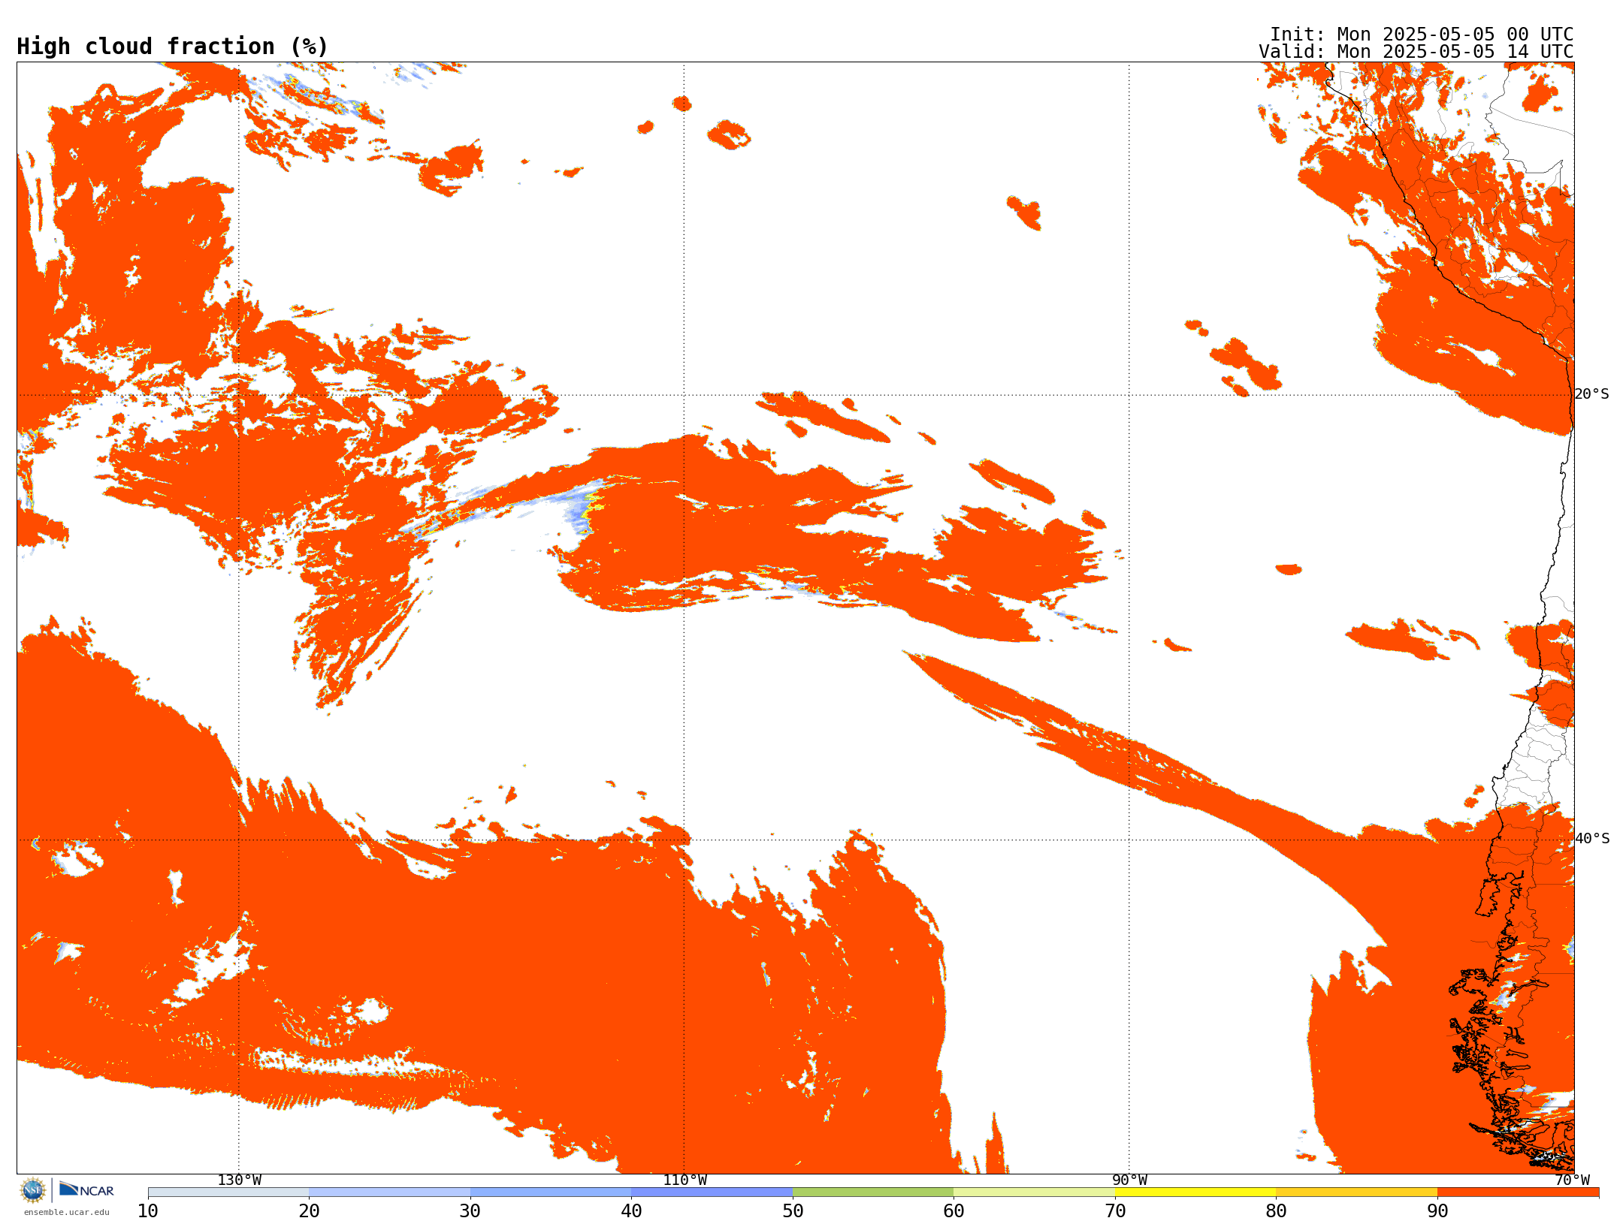
Task: Click the colorbar tick label 20
Action: pyautogui.click(x=309, y=1211)
